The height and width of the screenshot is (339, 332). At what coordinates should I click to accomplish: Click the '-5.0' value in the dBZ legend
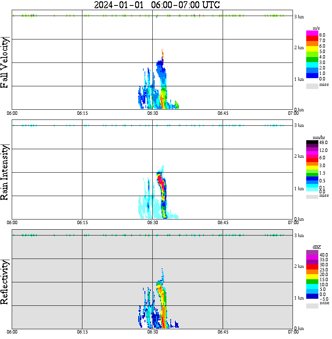tap(323, 299)
